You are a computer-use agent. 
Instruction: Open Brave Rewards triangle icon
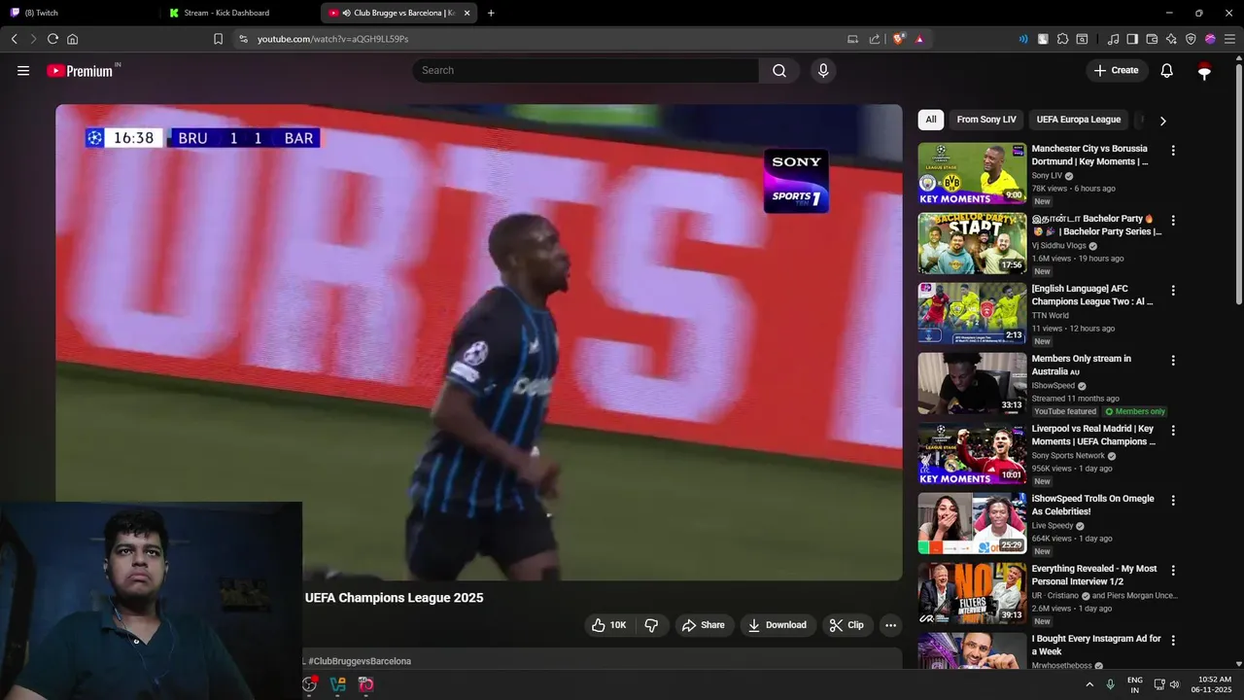point(919,39)
